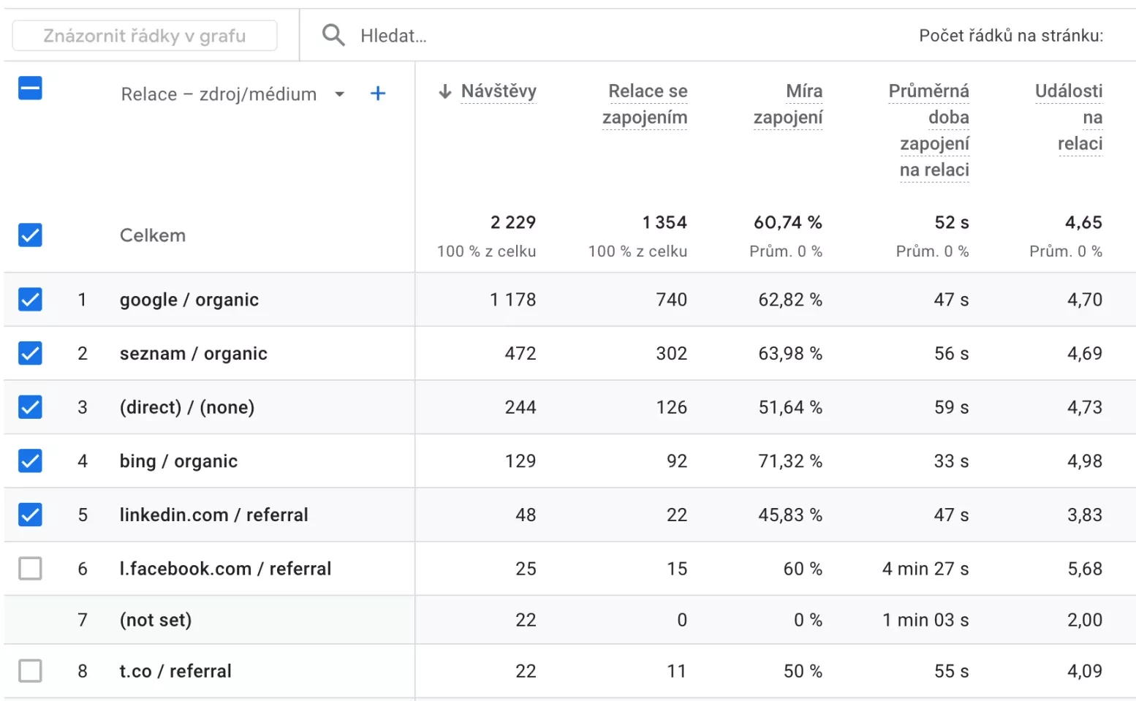Sort by Relace se zapojením column
This screenshot has width=1136, height=701.
pos(645,105)
